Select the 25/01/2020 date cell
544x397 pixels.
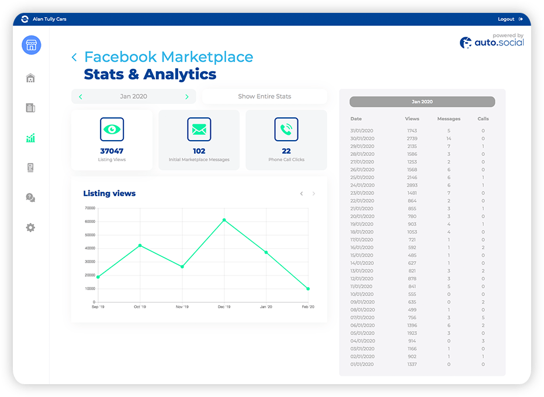[362, 177]
